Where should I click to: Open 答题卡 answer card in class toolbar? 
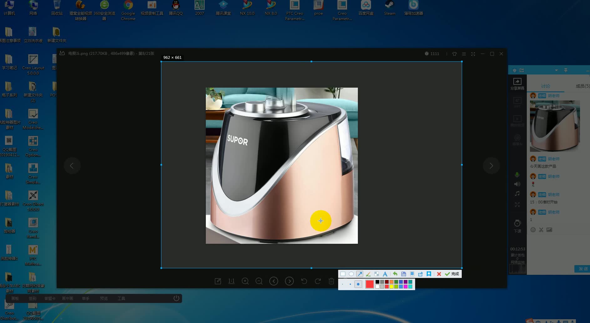pyautogui.click(x=50, y=299)
